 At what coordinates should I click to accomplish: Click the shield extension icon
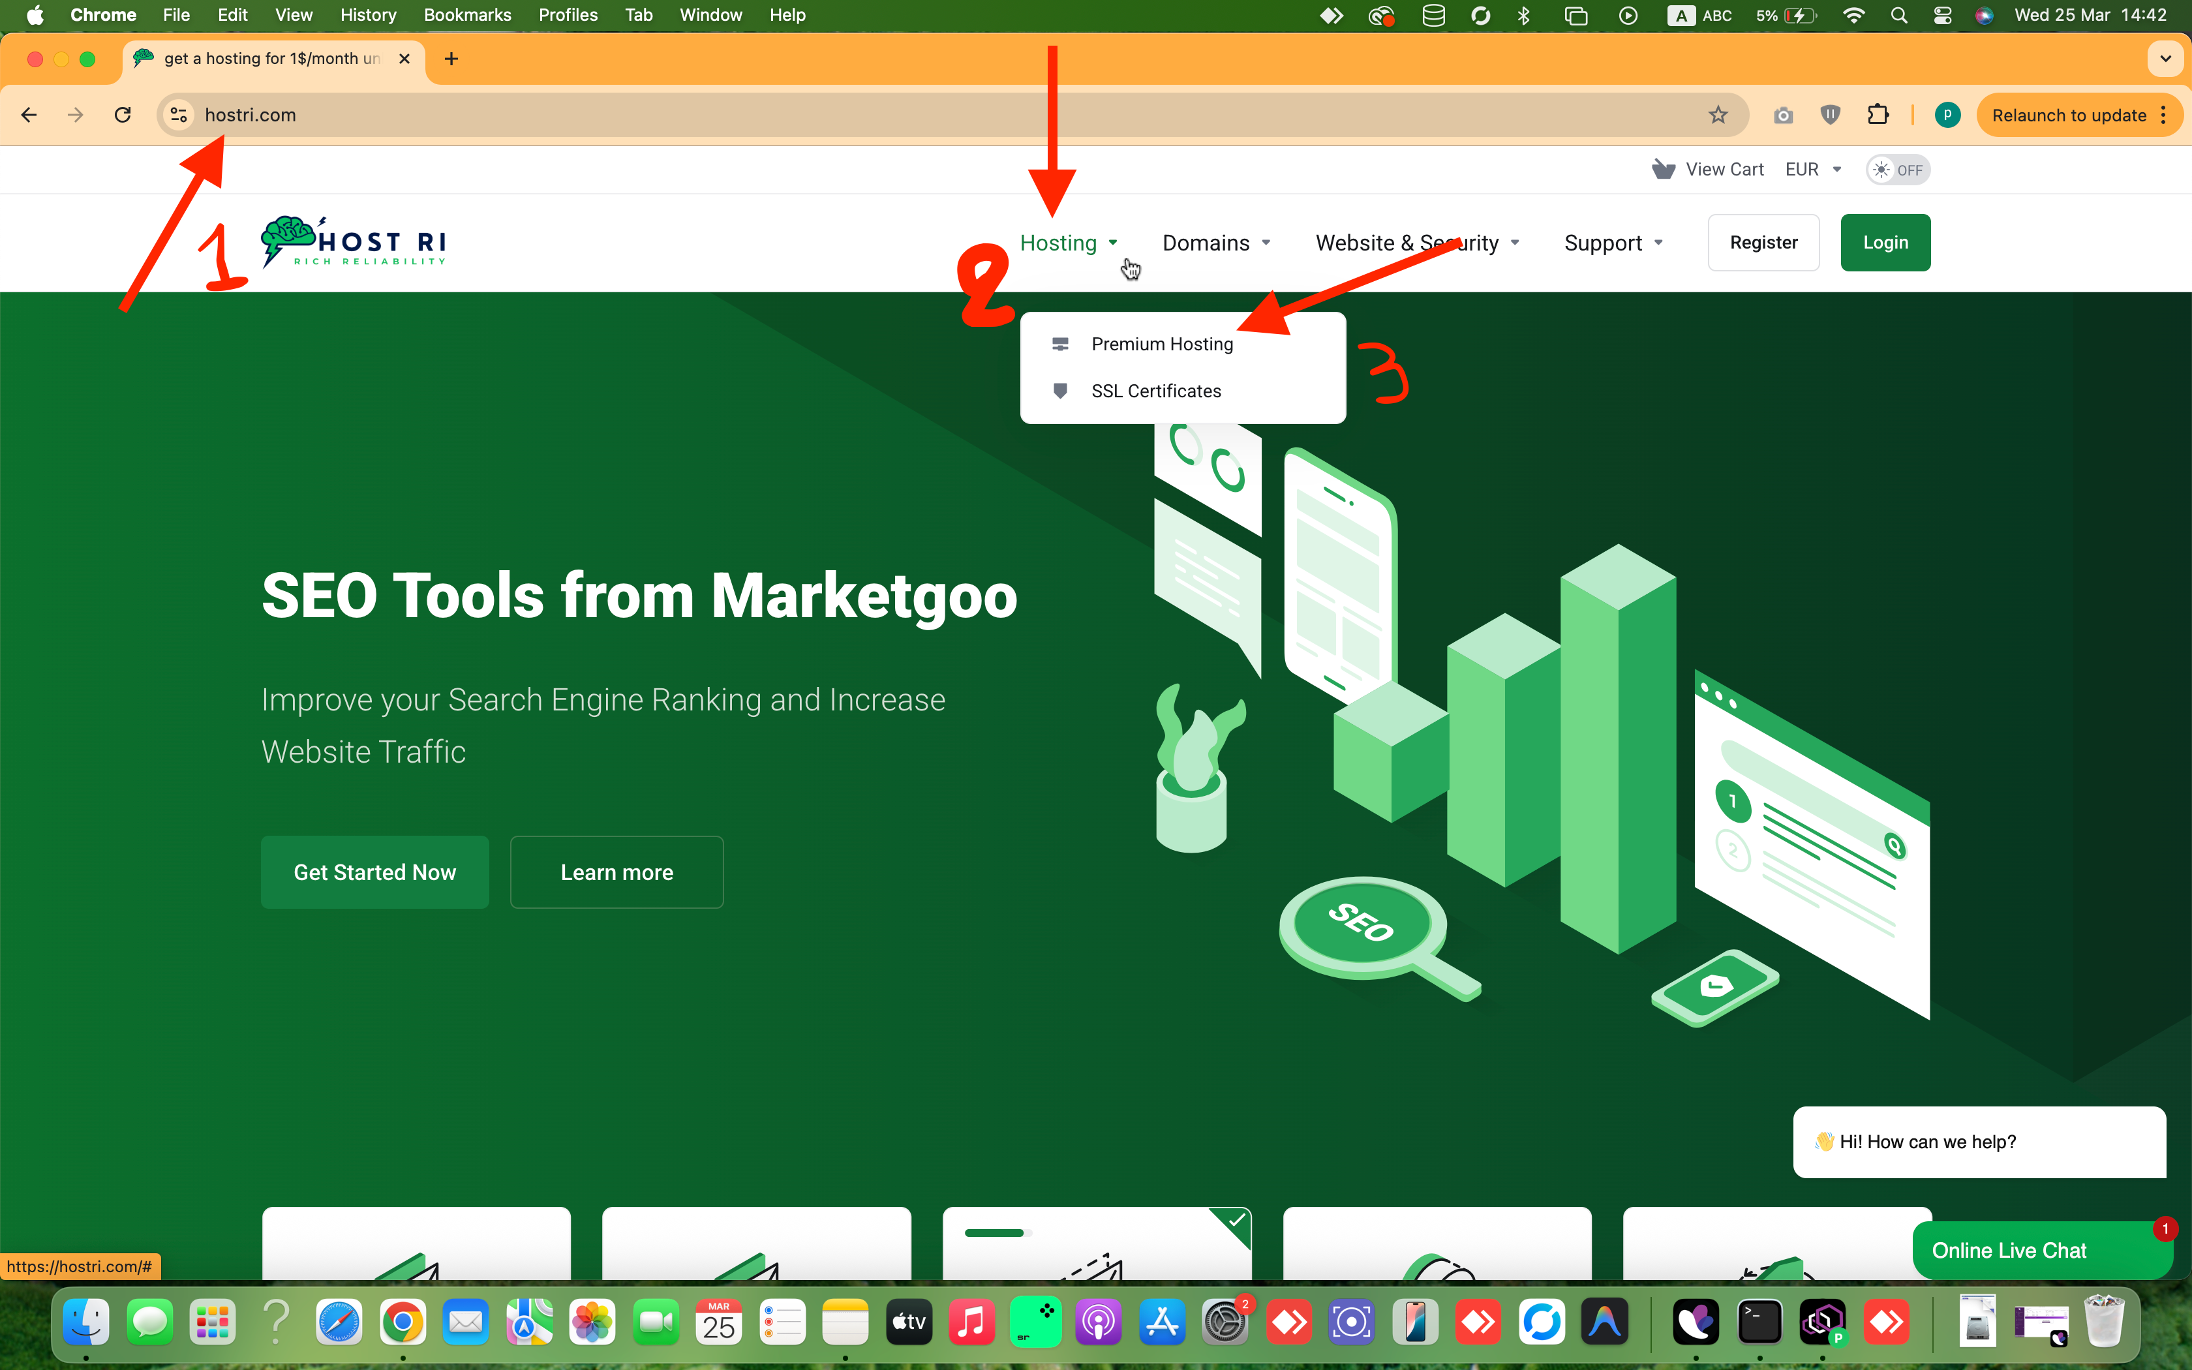pyautogui.click(x=1830, y=115)
